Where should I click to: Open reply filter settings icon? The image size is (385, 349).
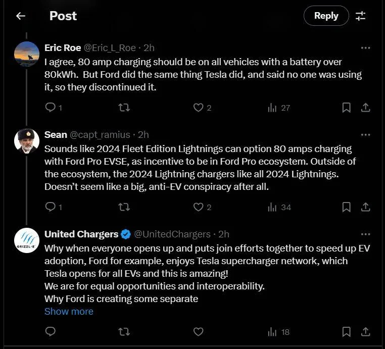[x=360, y=16]
